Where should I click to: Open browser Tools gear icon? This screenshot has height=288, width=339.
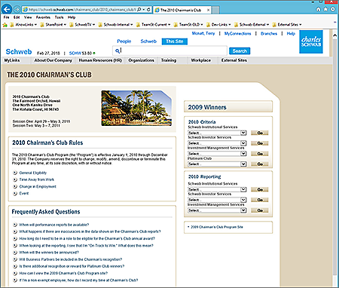tap(333, 9)
